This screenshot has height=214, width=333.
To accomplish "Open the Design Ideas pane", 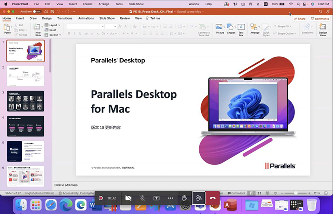I will [323, 27].
